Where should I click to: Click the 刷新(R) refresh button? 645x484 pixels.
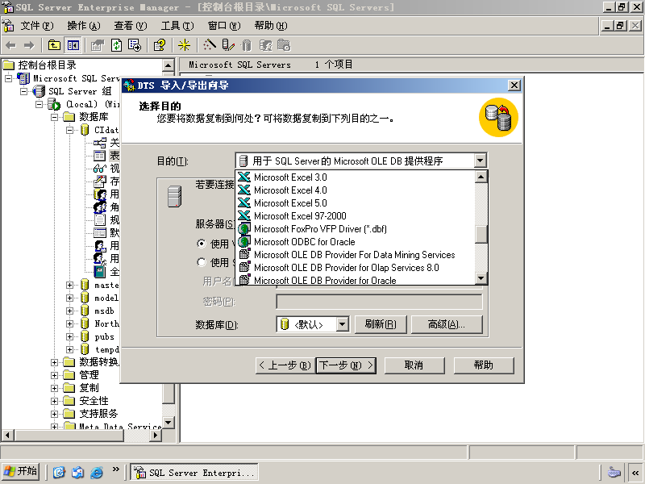pos(381,324)
